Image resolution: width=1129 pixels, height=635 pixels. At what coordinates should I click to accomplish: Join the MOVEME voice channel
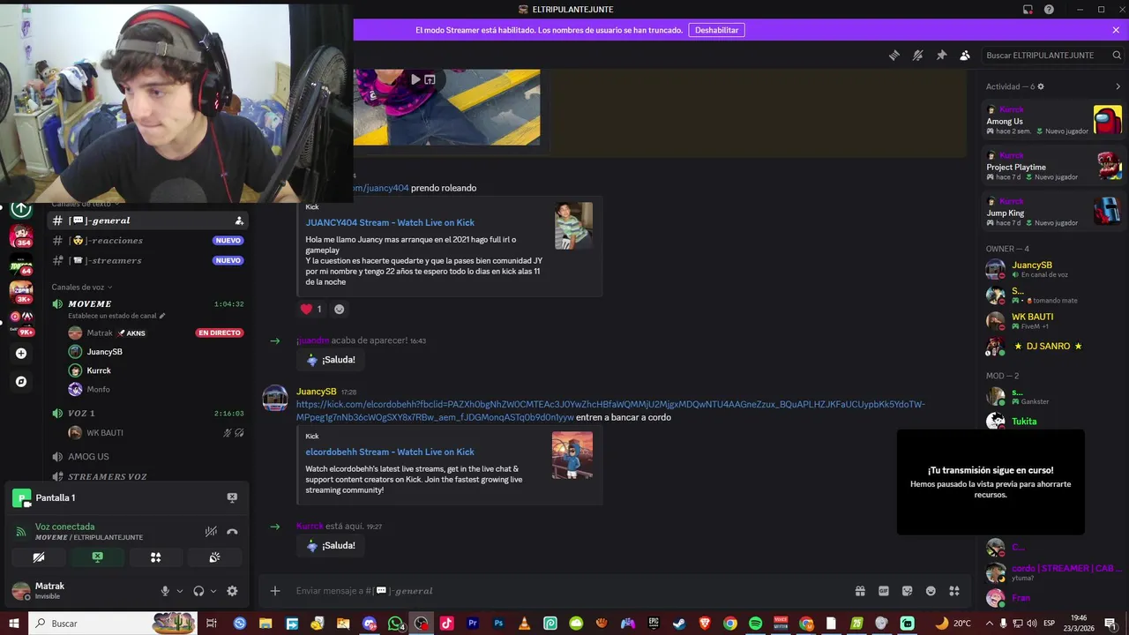click(147, 304)
